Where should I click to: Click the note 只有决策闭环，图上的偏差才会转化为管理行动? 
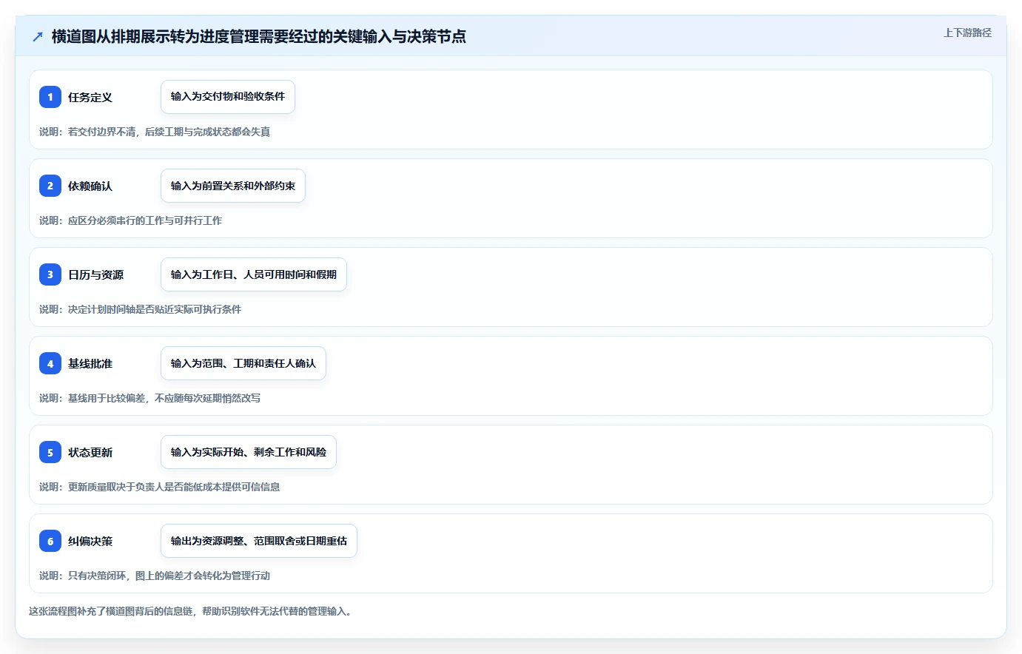point(169,576)
